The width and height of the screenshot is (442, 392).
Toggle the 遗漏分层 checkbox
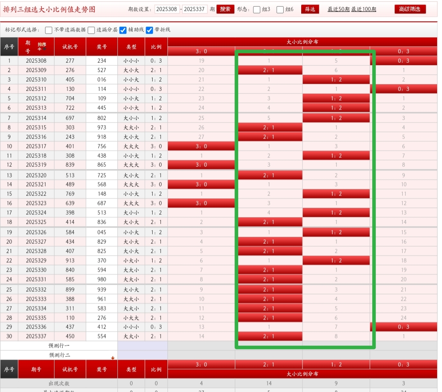[x=91, y=30]
